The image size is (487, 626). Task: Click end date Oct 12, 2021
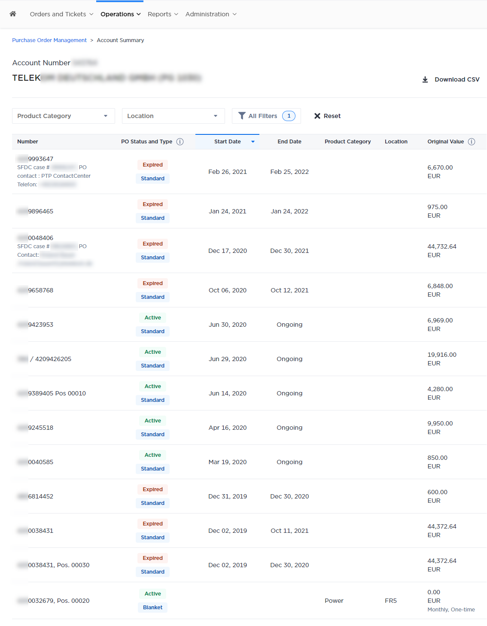tap(289, 290)
